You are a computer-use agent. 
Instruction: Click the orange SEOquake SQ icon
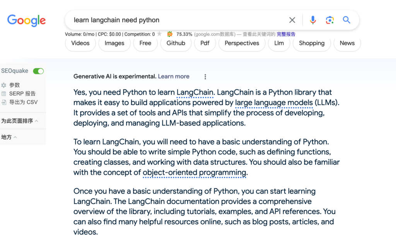(170, 34)
